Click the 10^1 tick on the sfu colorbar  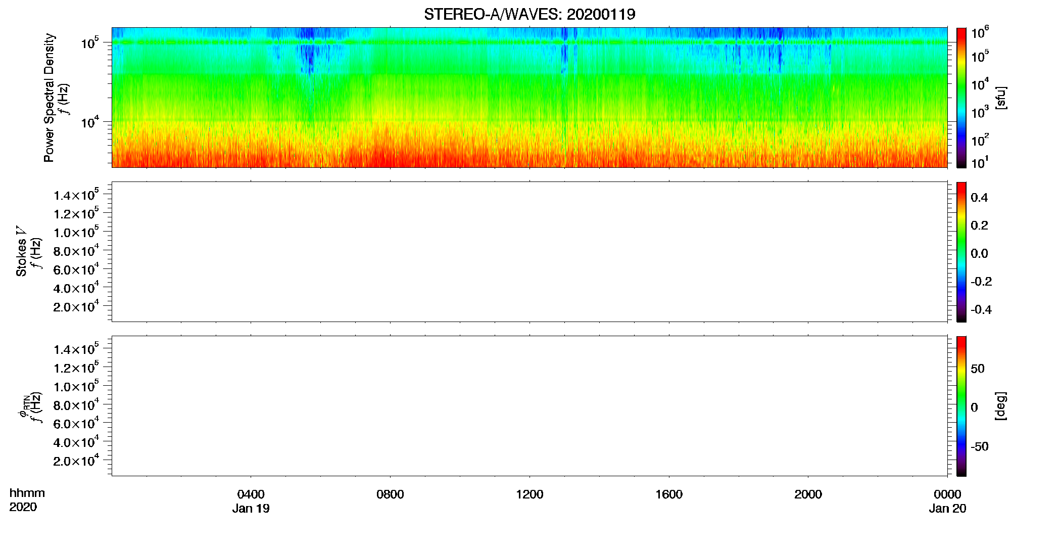pos(980,163)
